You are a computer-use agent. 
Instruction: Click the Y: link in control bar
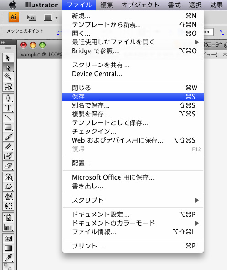point(222,32)
